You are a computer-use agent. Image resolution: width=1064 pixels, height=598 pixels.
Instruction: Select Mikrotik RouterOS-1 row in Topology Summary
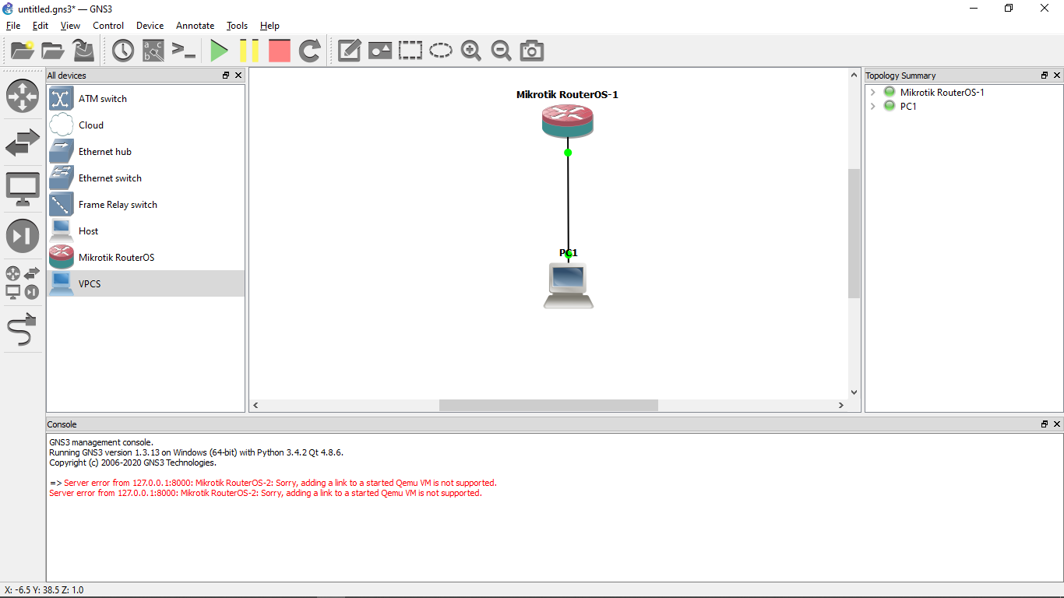click(x=964, y=93)
